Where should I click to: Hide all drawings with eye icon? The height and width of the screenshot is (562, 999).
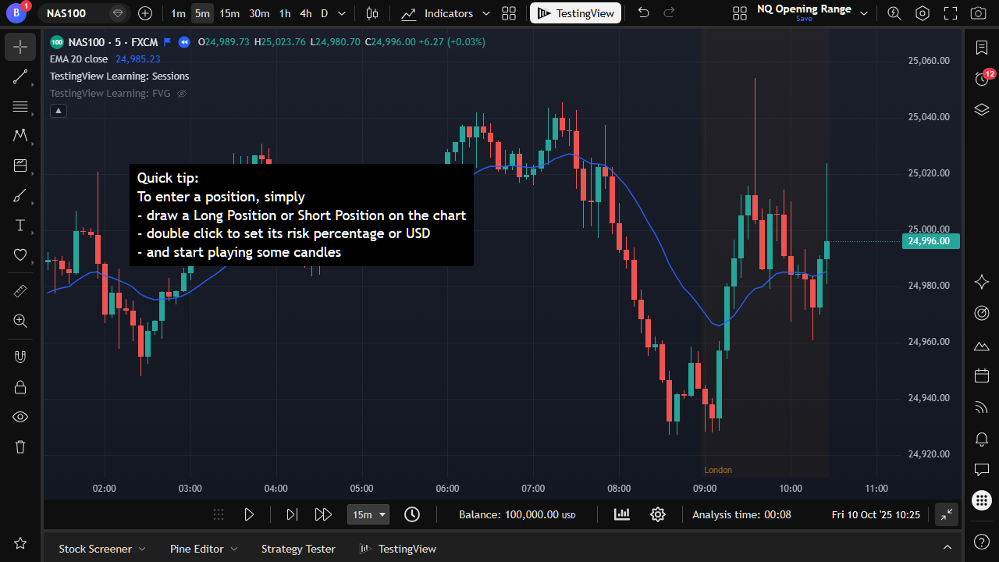point(20,416)
